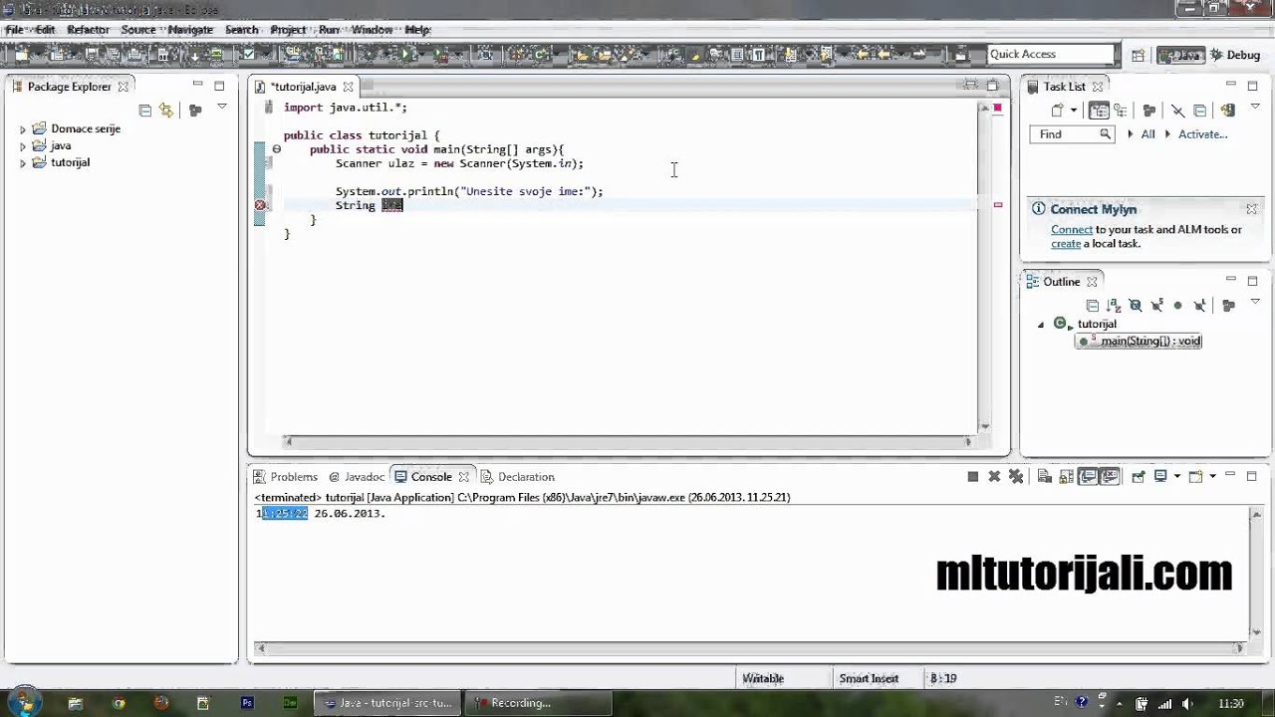Image resolution: width=1275 pixels, height=717 pixels.
Task: Open the Refactor menu
Action: point(88,30)
